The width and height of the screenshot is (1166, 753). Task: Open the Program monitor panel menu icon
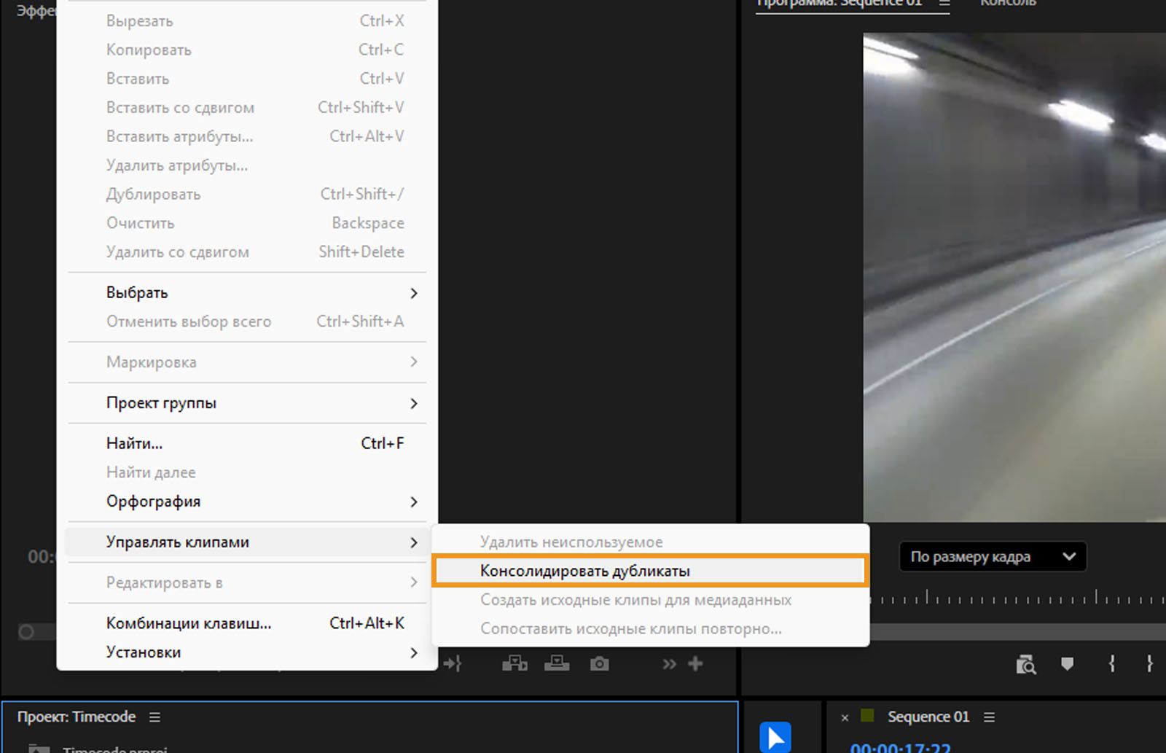[944, 4]
